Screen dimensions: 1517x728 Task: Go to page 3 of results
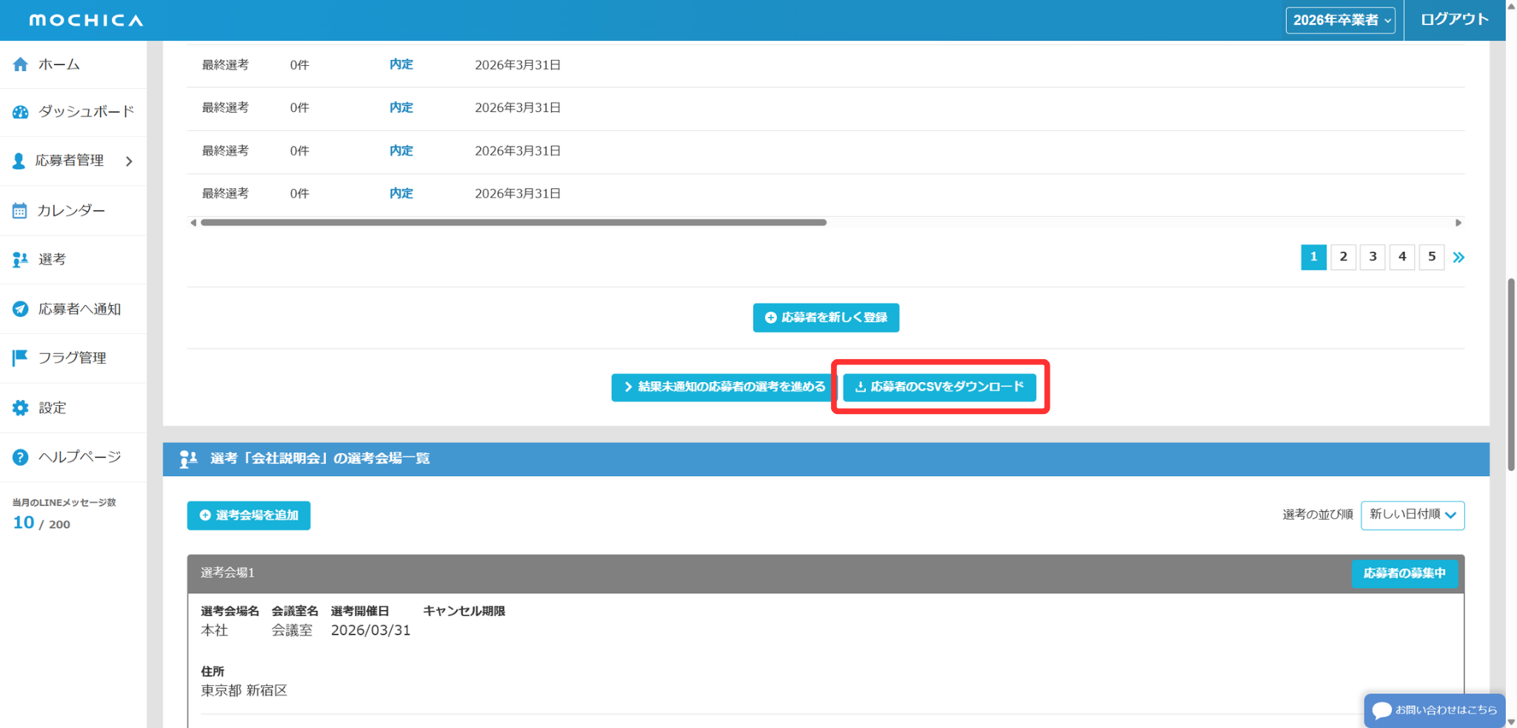tap(1372, 257)
